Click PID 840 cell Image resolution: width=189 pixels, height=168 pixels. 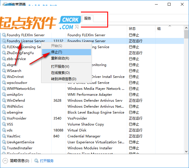click(56, 136)
